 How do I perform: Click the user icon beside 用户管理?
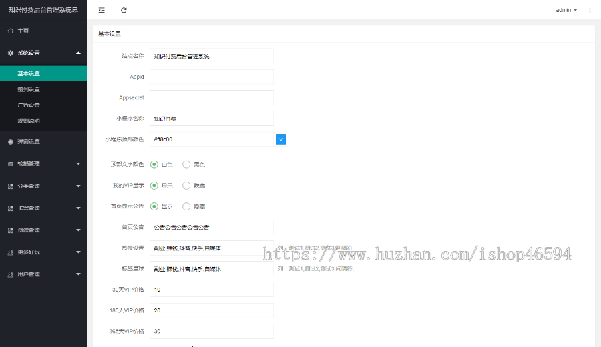(x=11, y=274)
